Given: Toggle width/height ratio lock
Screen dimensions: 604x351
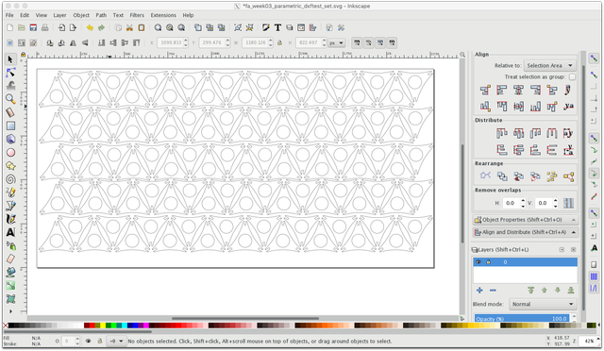Looking at the screenshot, I should tap(279, 42).
